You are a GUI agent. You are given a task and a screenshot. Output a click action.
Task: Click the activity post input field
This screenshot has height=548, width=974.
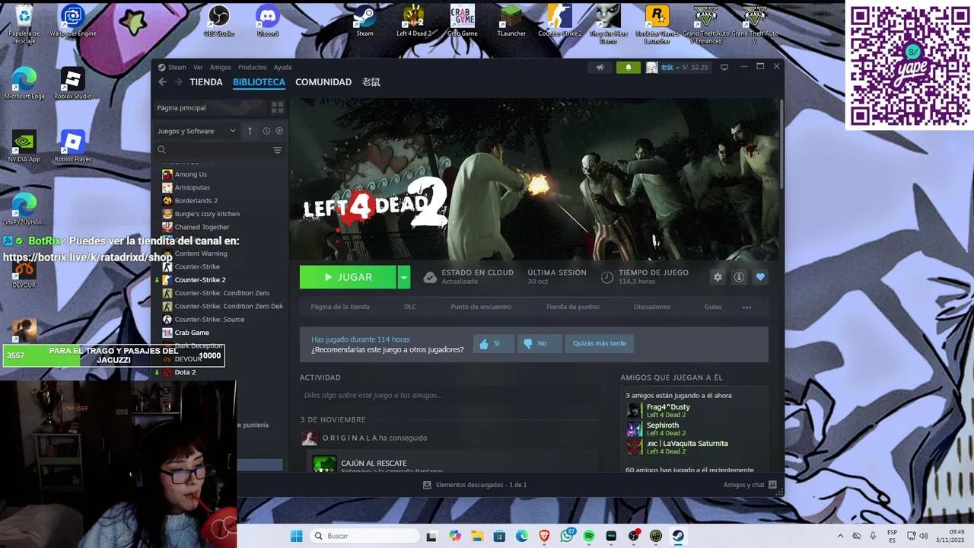tap(449, 395)
